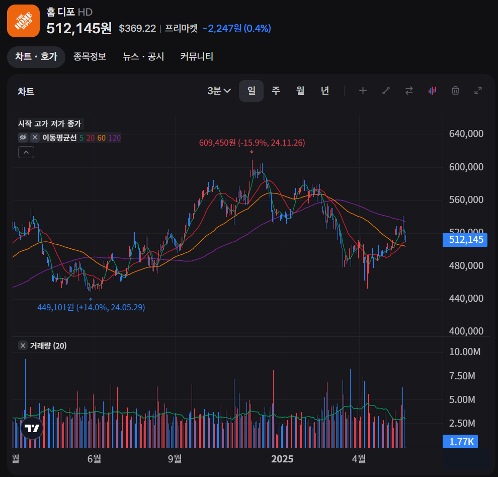Select the 년 yearly chart period
This screenshot has width=498, height=477.
(324, 91)
